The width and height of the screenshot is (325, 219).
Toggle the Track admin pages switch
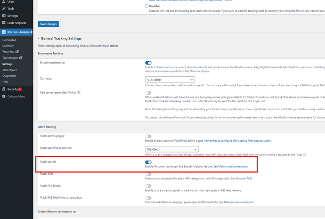(x=148, y=136)
